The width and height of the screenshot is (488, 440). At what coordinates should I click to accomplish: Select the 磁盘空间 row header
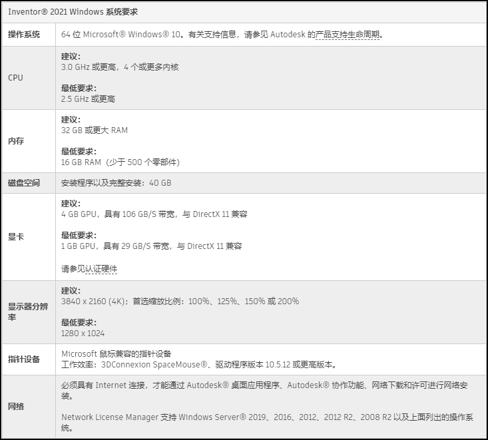24,183
